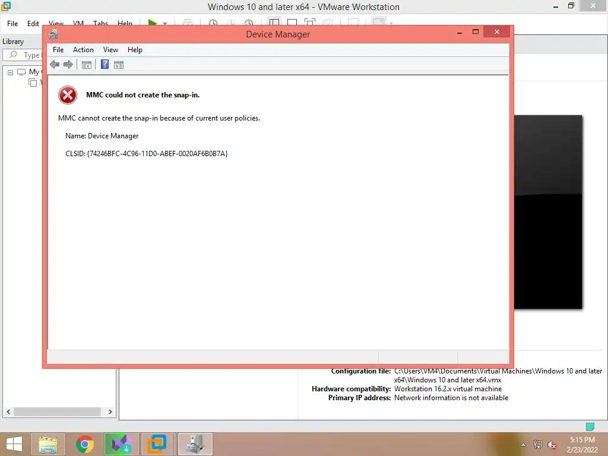Click the library horizontal scrollbar thumb
Viewport: 608px width, 456px height.
[58, 412]
